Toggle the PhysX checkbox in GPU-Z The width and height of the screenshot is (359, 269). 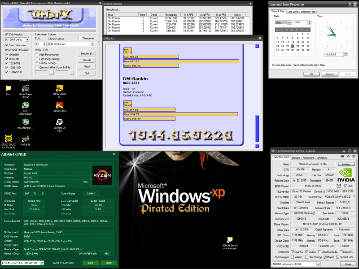click(x=325, y=257)
